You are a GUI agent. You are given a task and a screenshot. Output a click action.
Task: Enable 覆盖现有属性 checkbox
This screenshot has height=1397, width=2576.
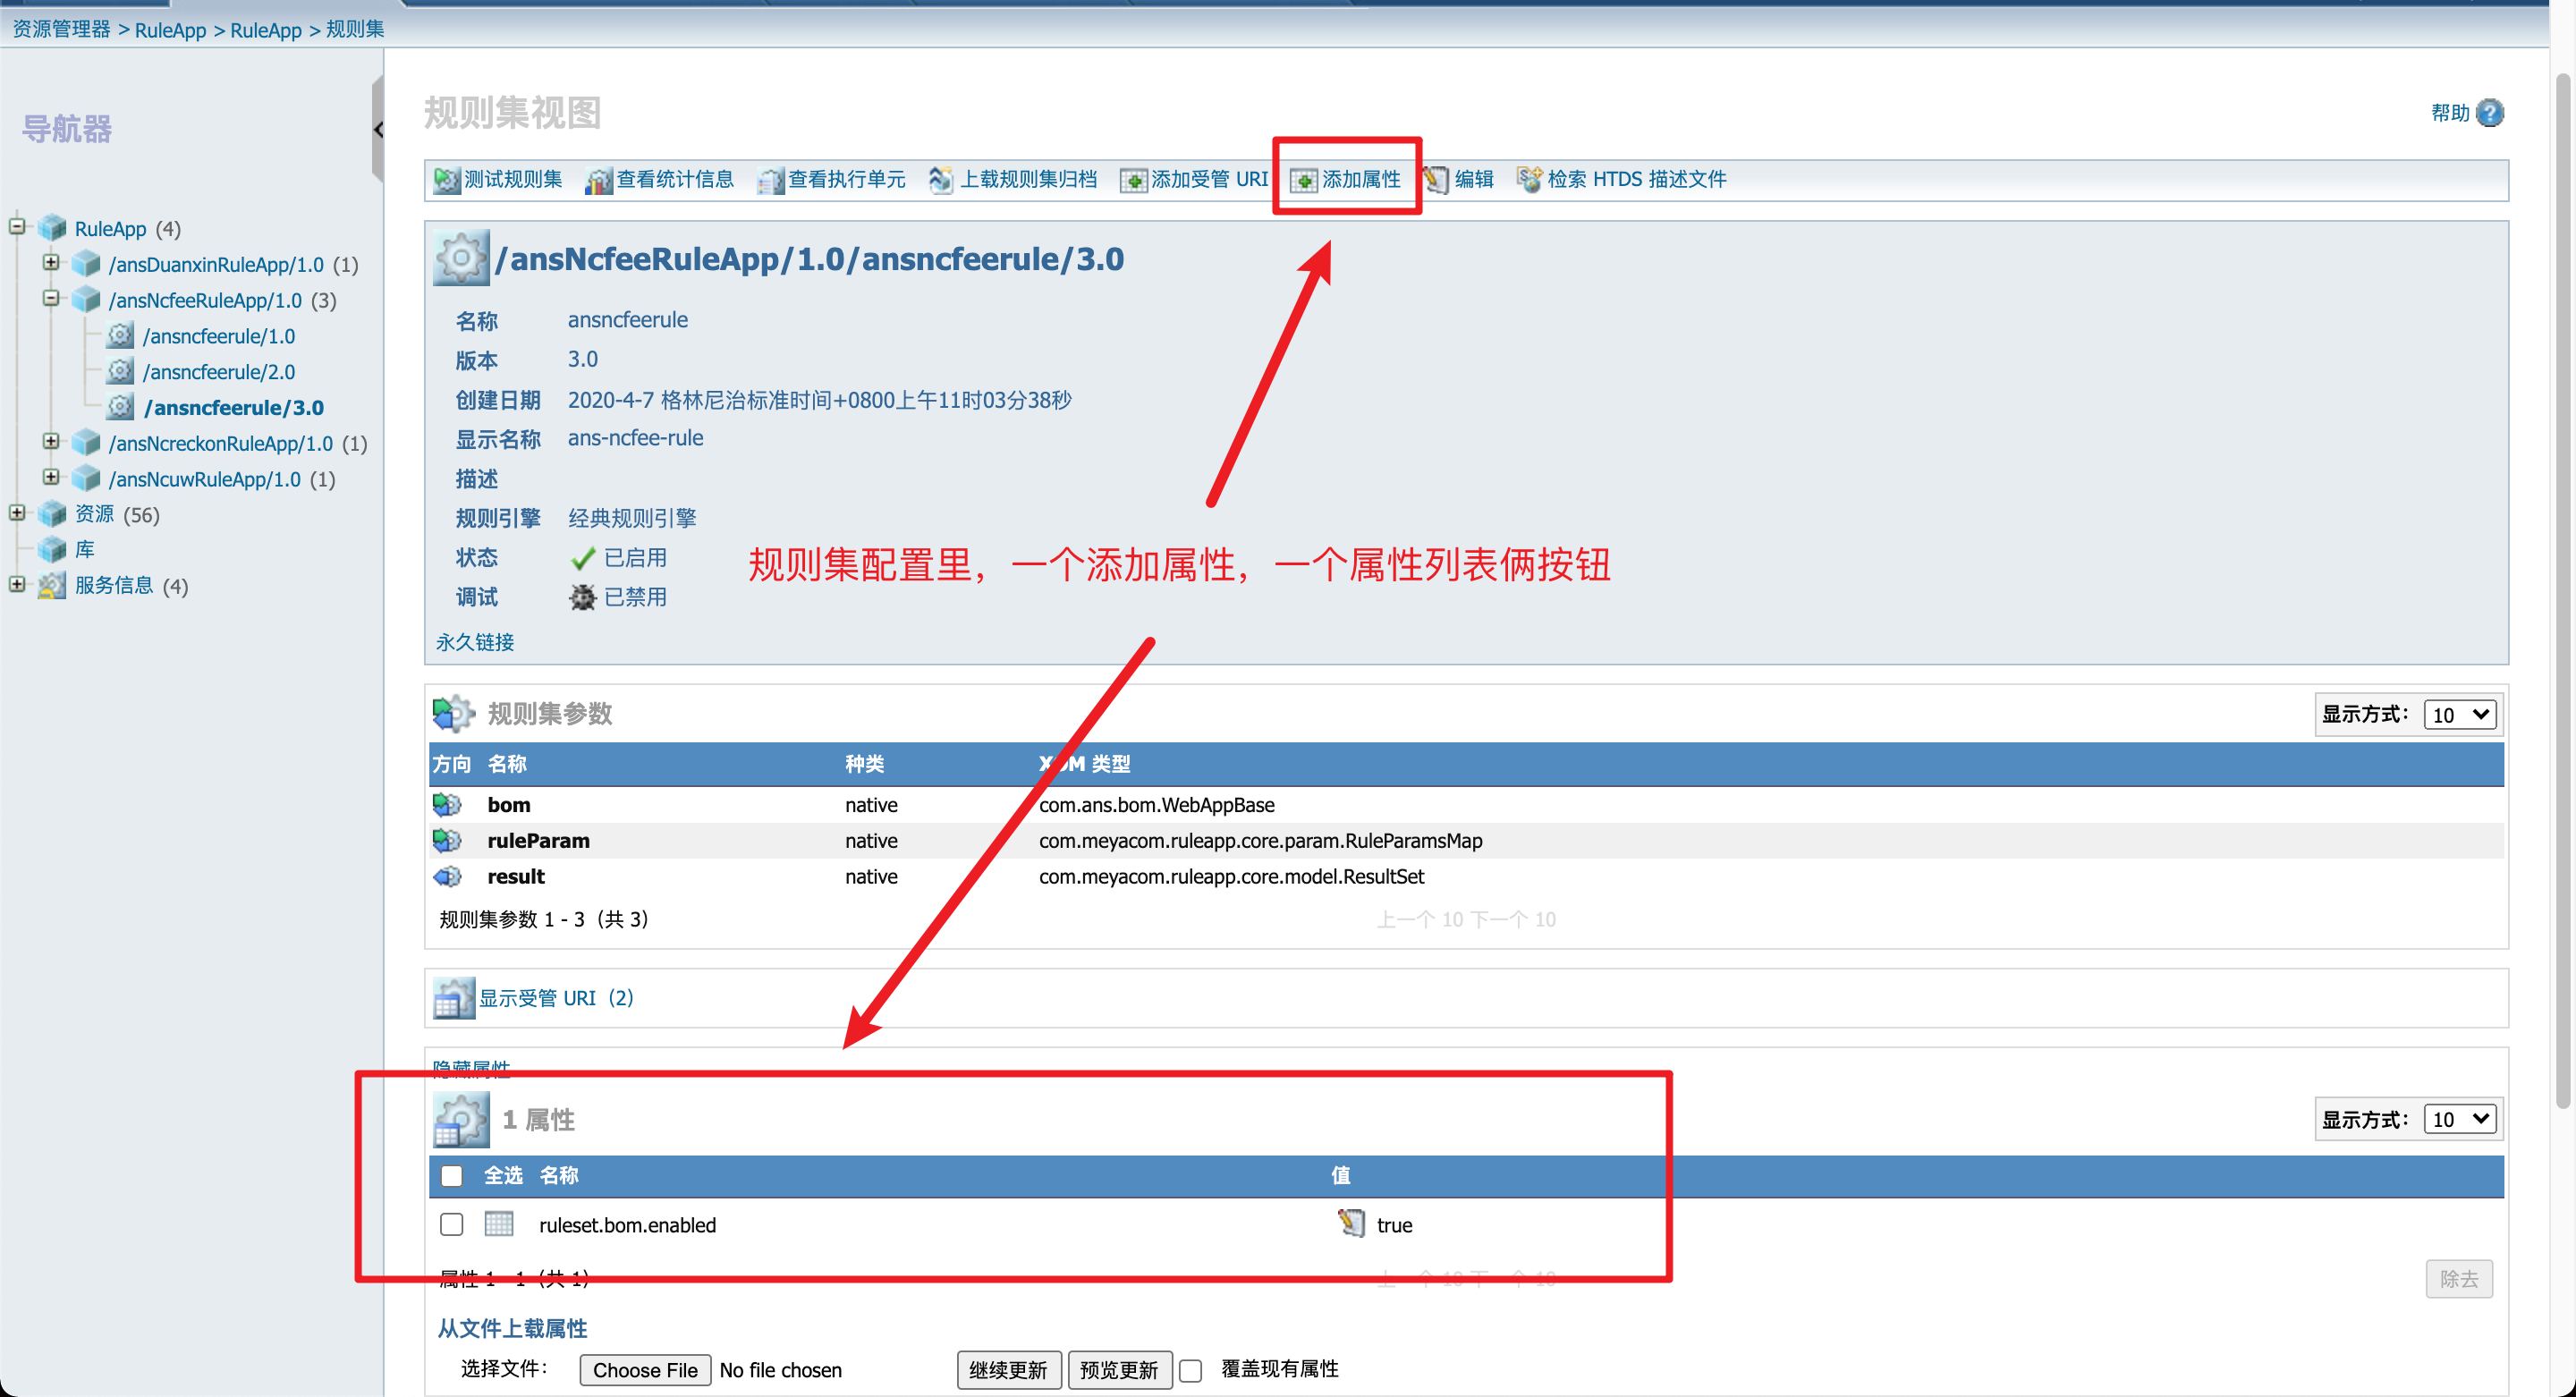(x=1190, y=1370)
